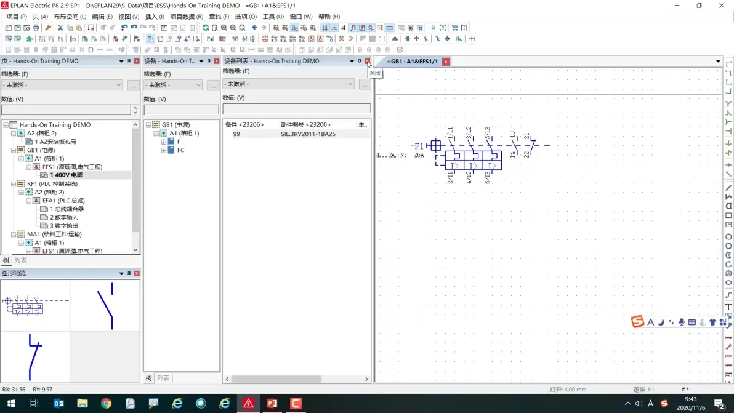The height and width of the screenshot is (413, 734).
Task: Toggle the grid display button
Action: [x=325, y=28]
